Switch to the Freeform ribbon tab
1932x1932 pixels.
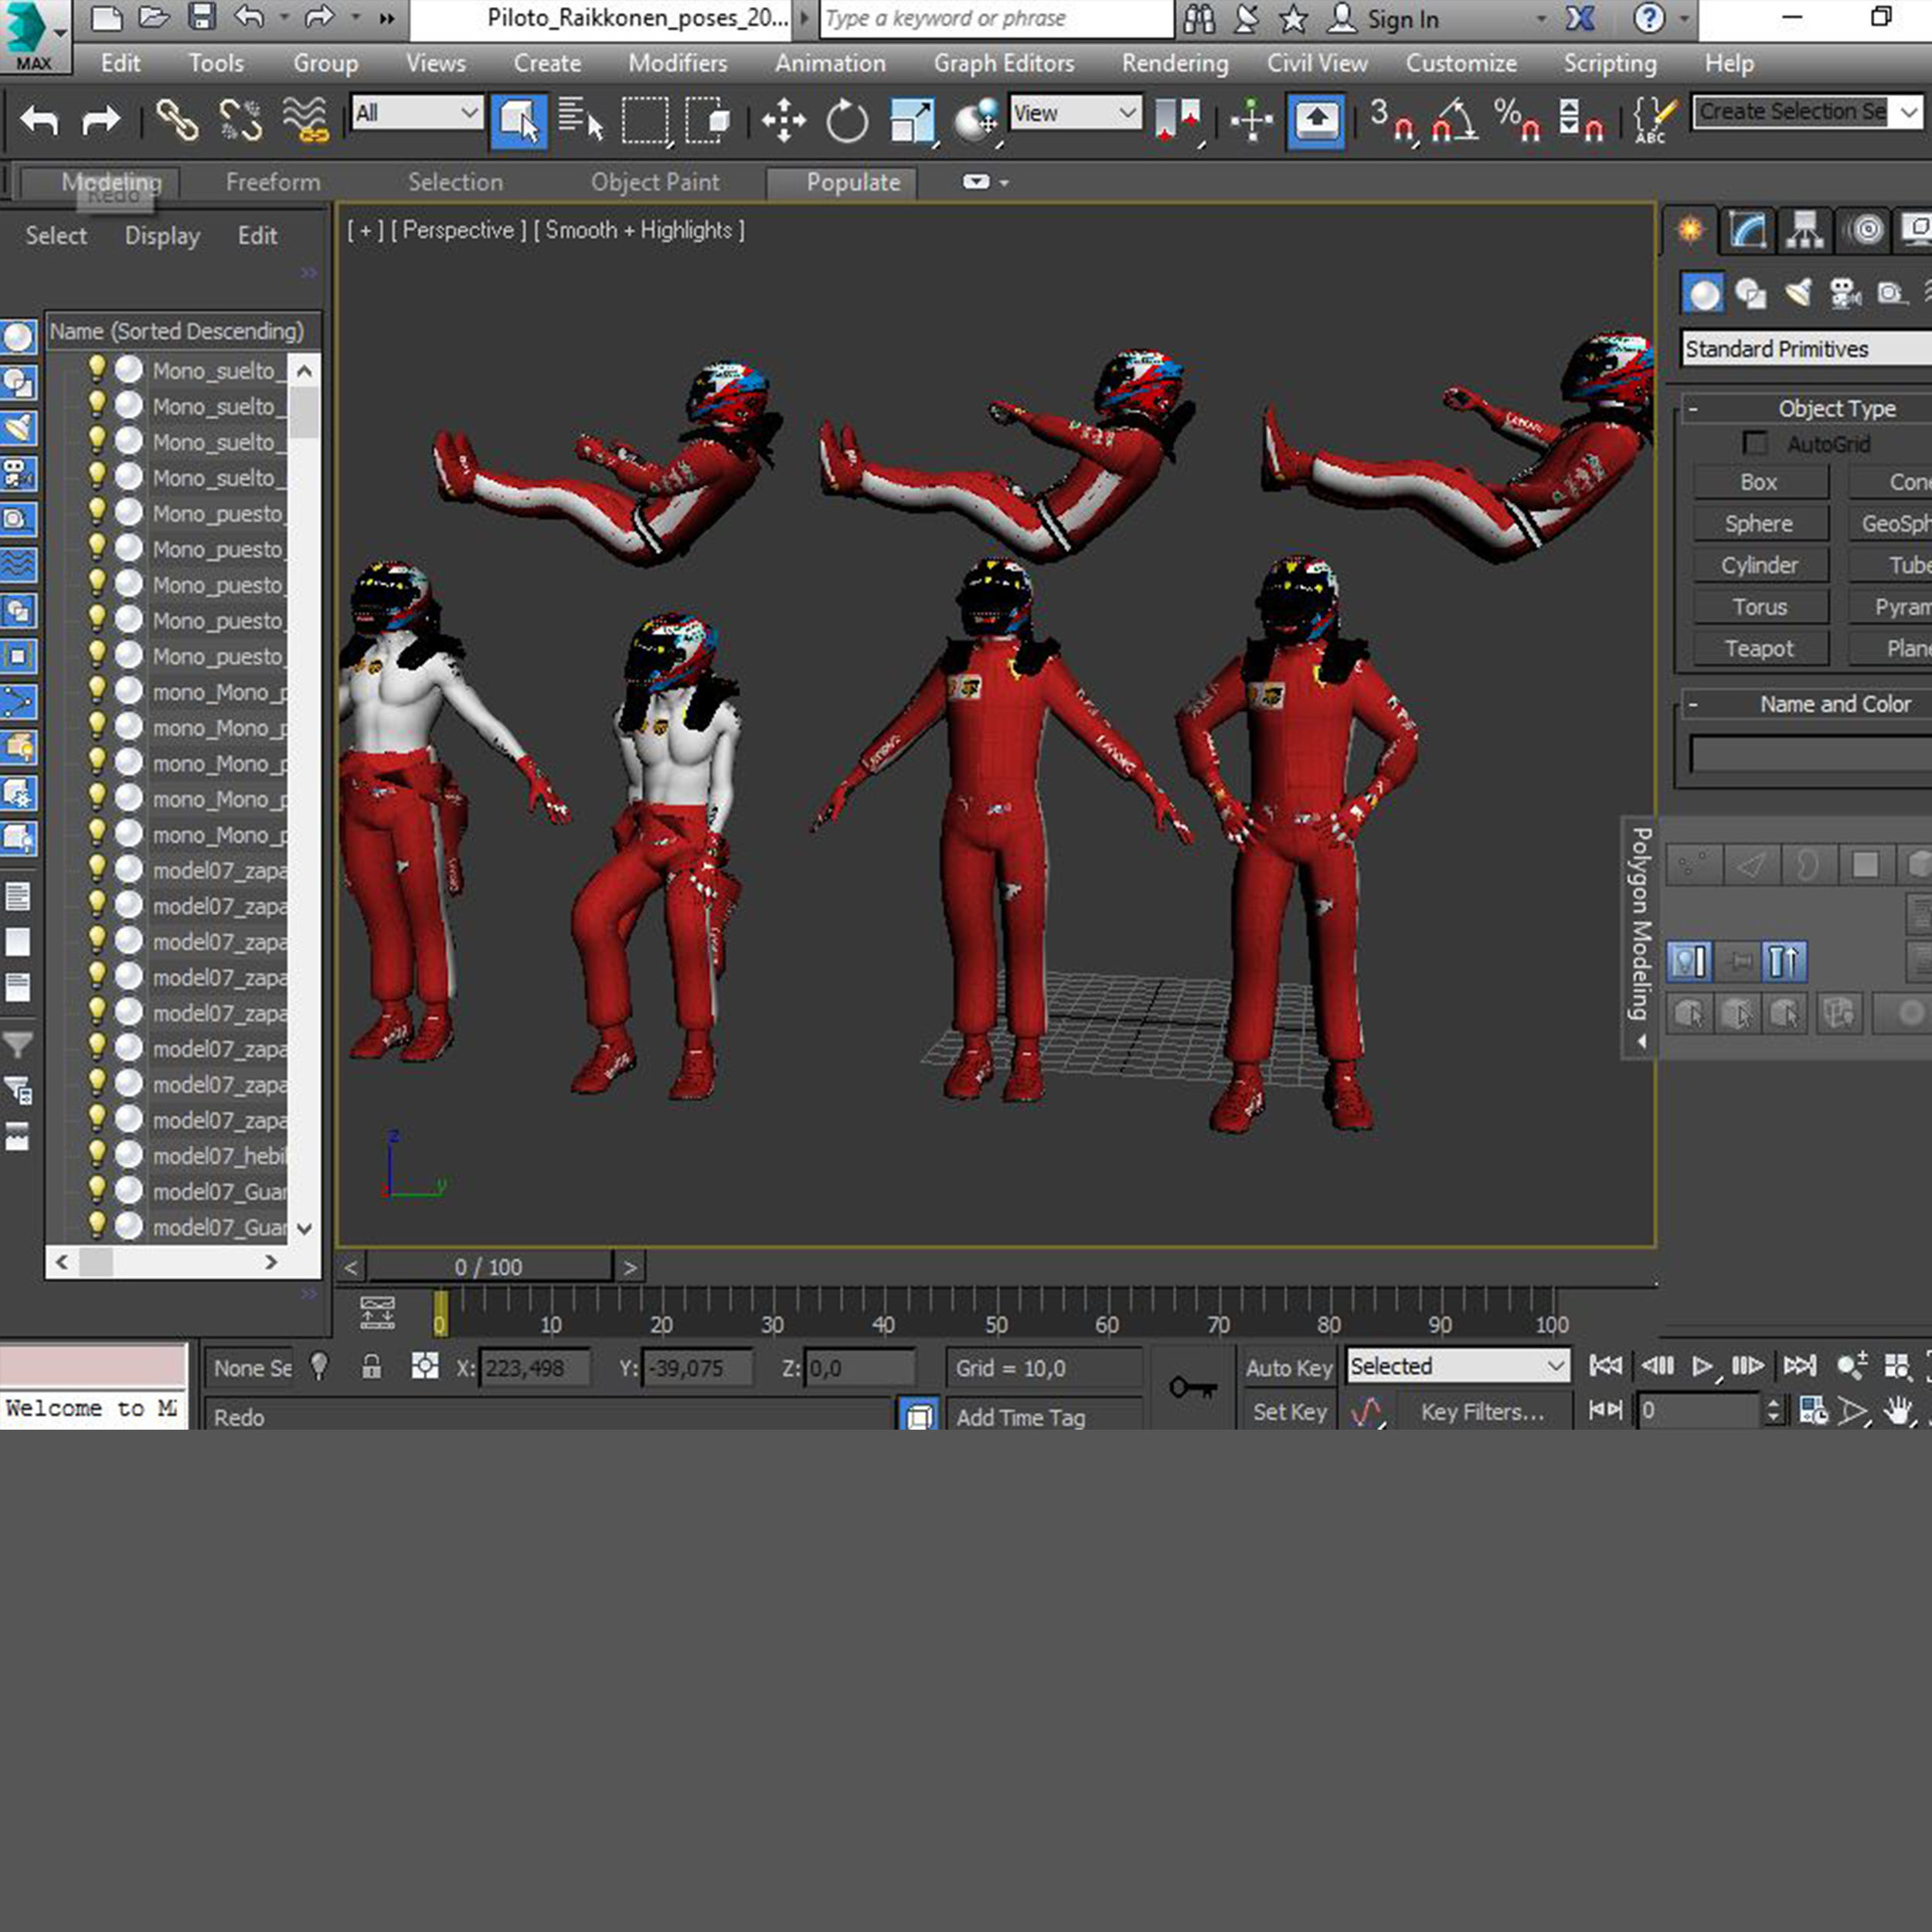click(x=273, y=182)
